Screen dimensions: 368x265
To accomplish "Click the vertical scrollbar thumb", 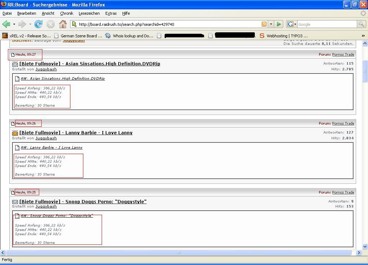I will (x=365, y=71).
